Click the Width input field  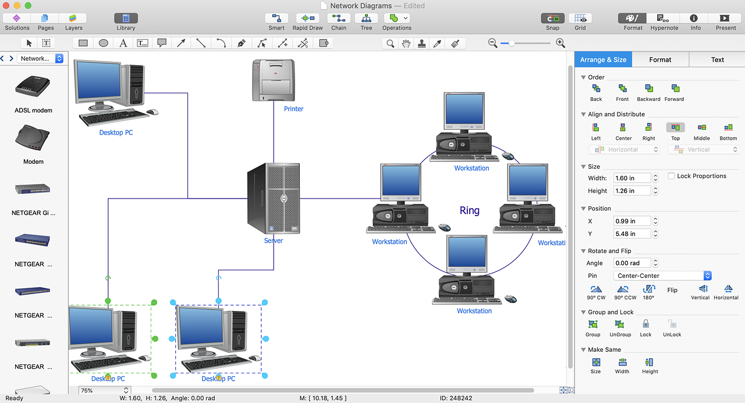[632, 178]
